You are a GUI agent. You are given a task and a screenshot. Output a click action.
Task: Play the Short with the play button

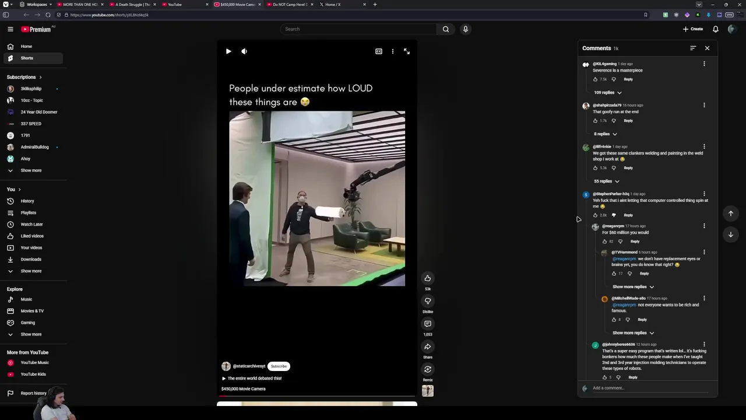tap(228, 51)
